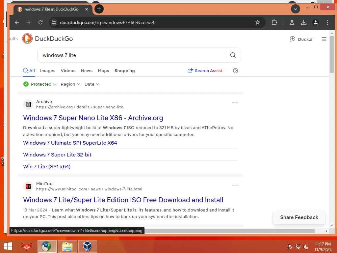This screenshot has width=337, height=253.
Task: Click the browser forward arrow
Action: tap(29, 22)
